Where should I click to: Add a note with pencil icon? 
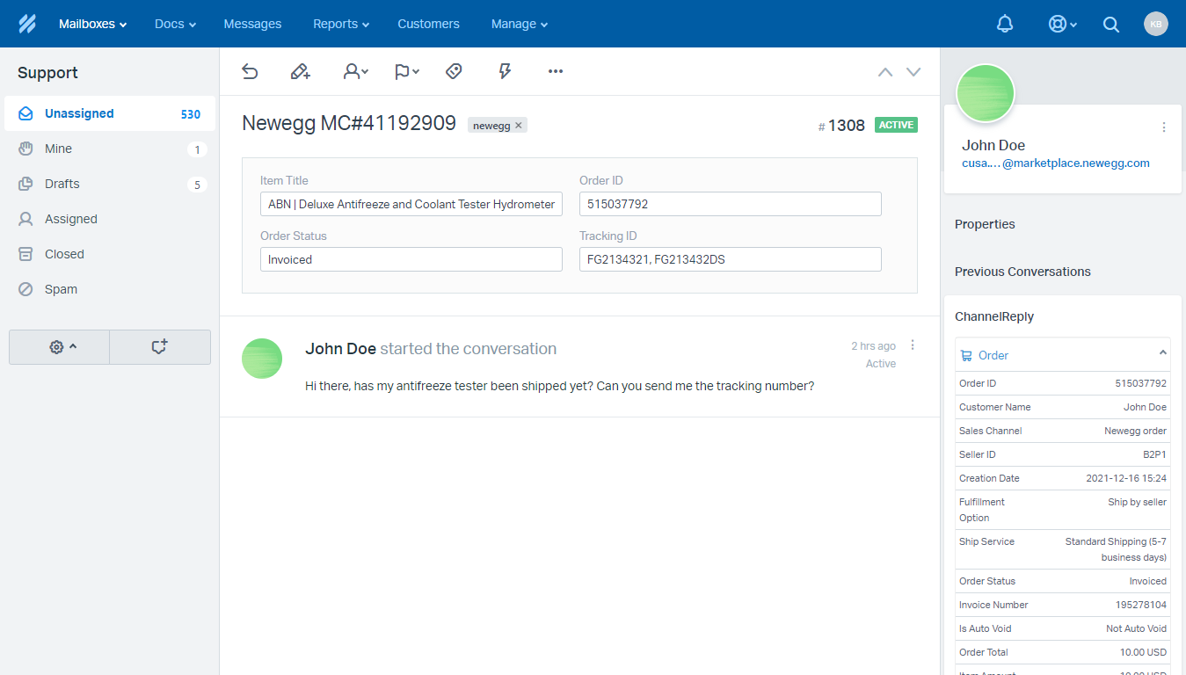tap(301, 71)
